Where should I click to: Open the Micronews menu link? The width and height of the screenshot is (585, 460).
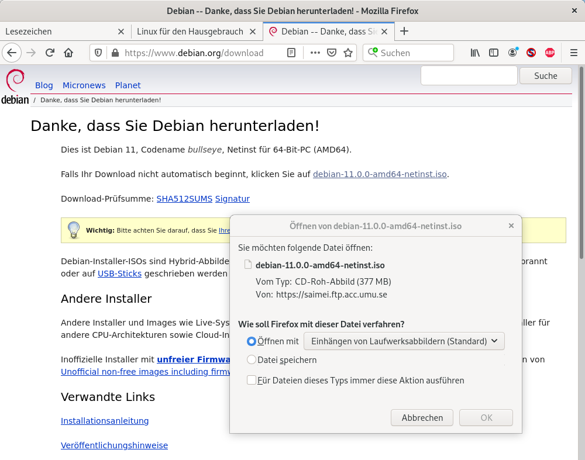click(84, 85)
